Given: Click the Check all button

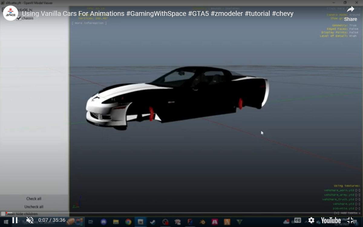Looking at the screenshot, I should [34, 199].
